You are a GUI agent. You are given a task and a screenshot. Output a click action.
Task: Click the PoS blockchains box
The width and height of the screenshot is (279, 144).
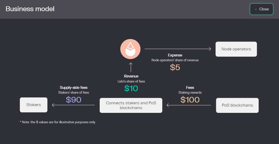pyautogui.click(x=237, y=105)
